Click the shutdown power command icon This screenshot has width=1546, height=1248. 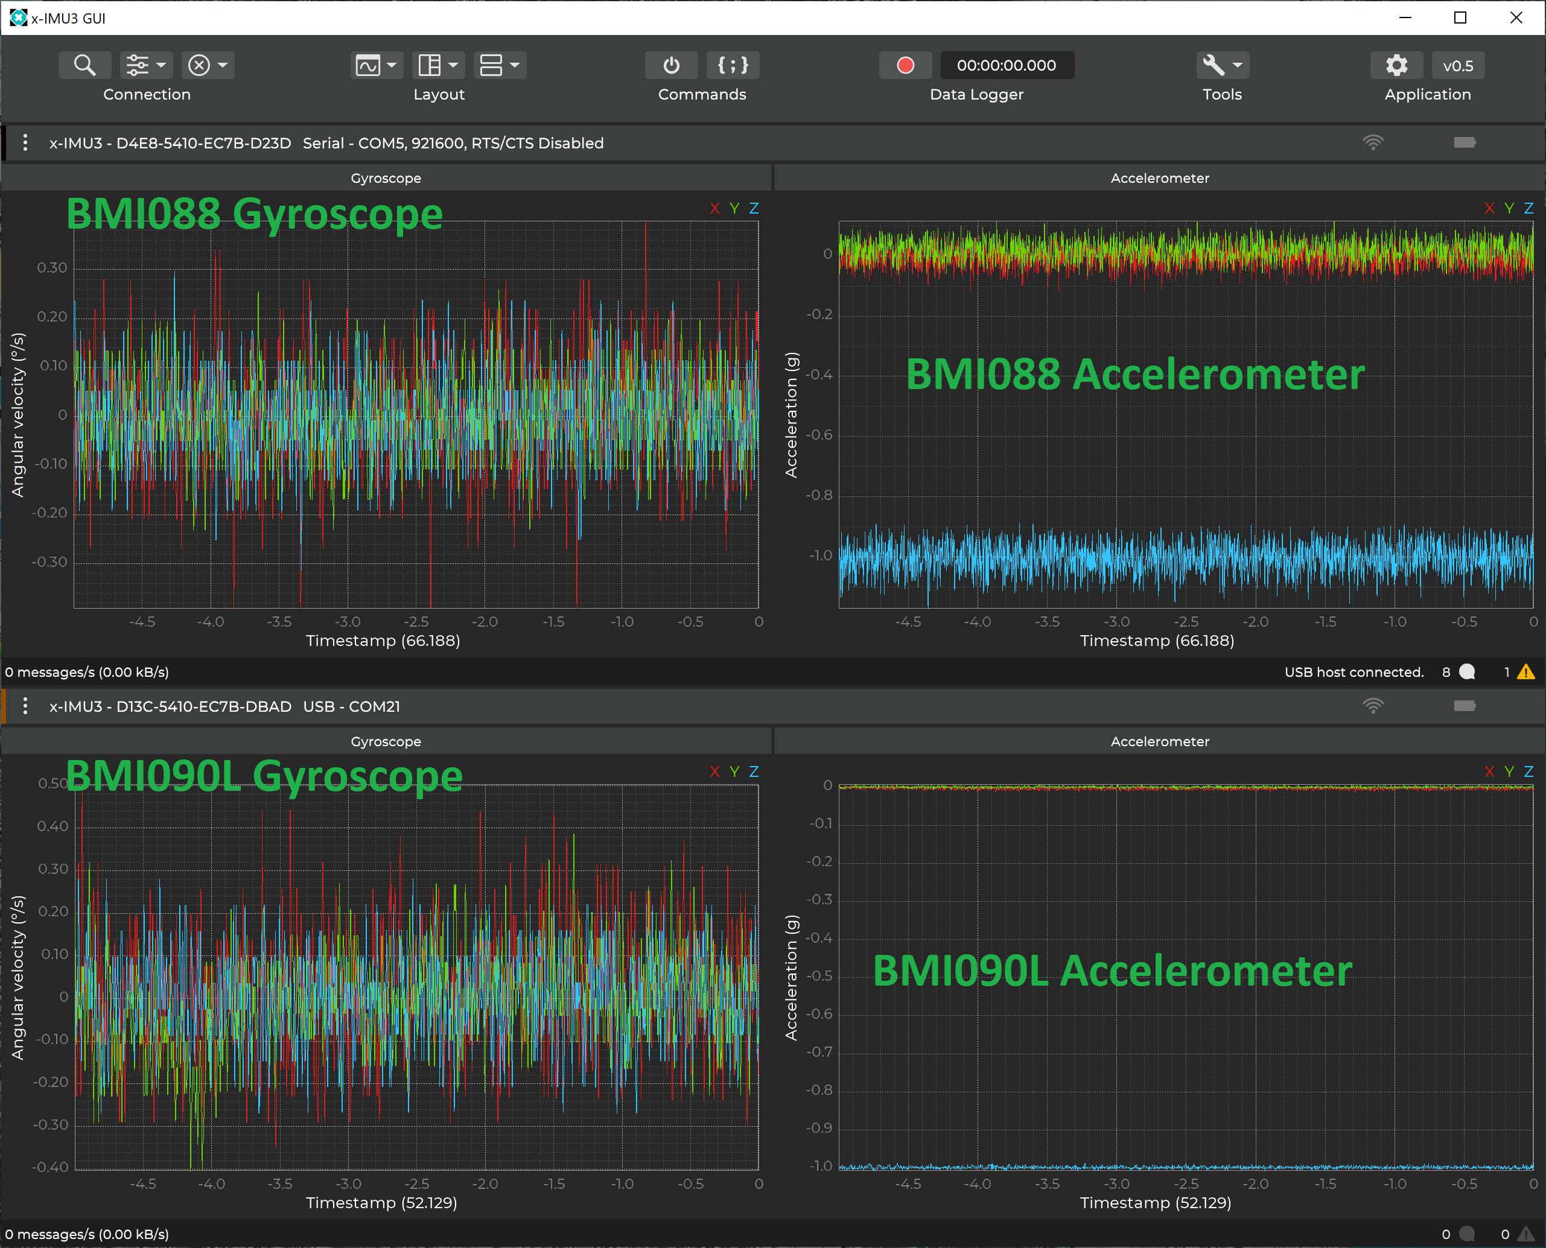click(x=672, y=65)
